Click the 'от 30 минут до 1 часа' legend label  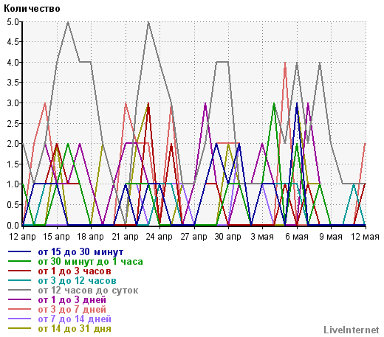(x=90, y=262)
